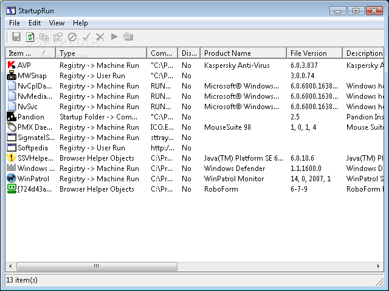
Task: Click the 'WinPatrol Monitor' product cell
Action: point(233,179)
